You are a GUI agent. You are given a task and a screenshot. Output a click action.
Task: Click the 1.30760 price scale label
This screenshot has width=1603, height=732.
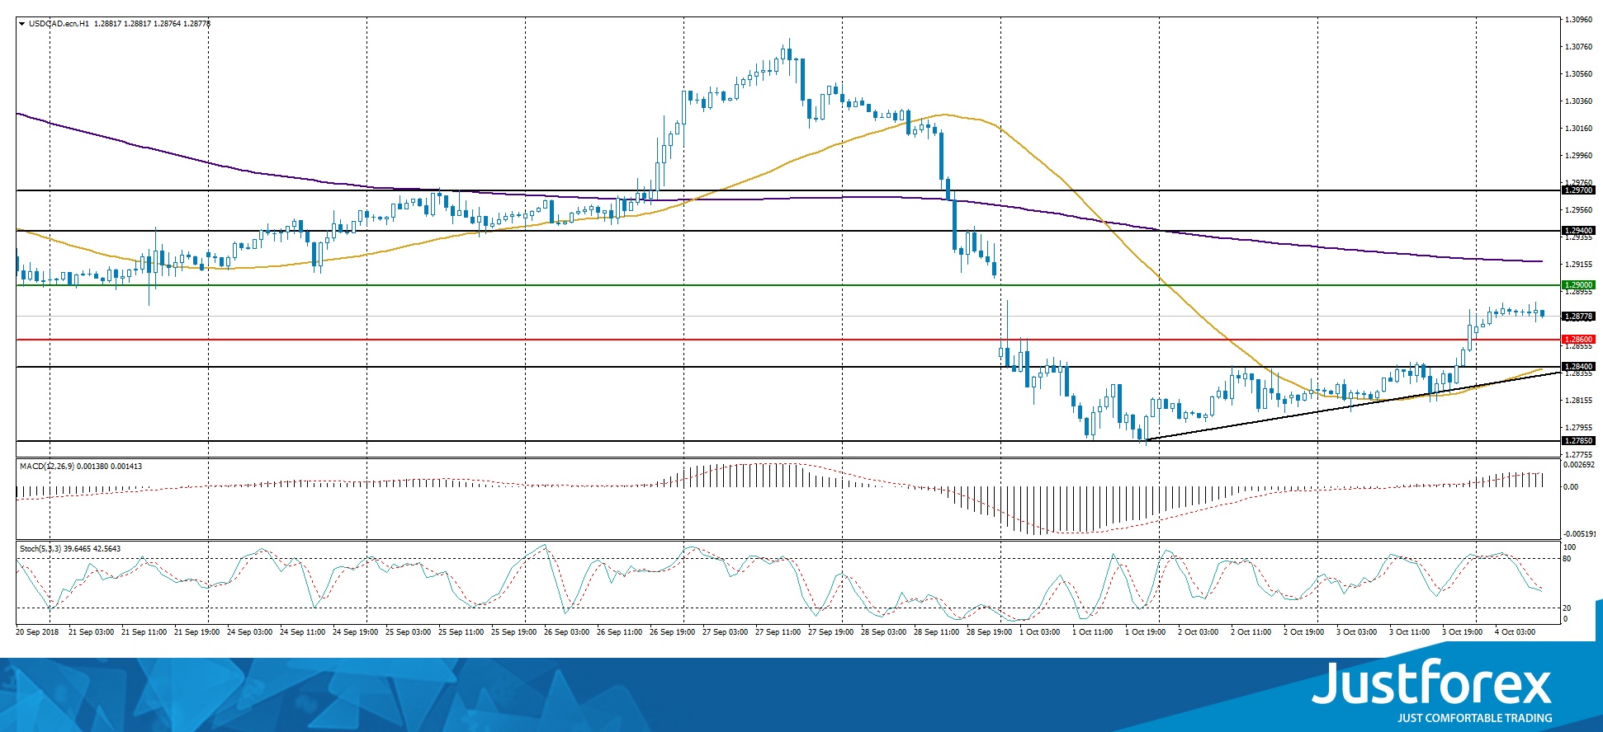pos(1579,47)
